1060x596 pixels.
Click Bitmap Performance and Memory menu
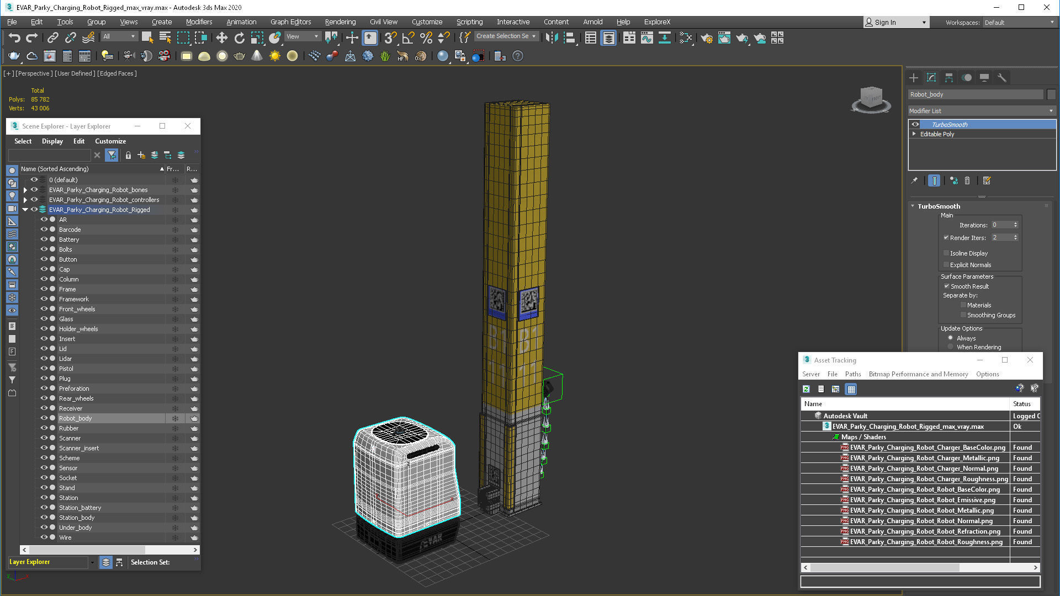pos(918,374)
